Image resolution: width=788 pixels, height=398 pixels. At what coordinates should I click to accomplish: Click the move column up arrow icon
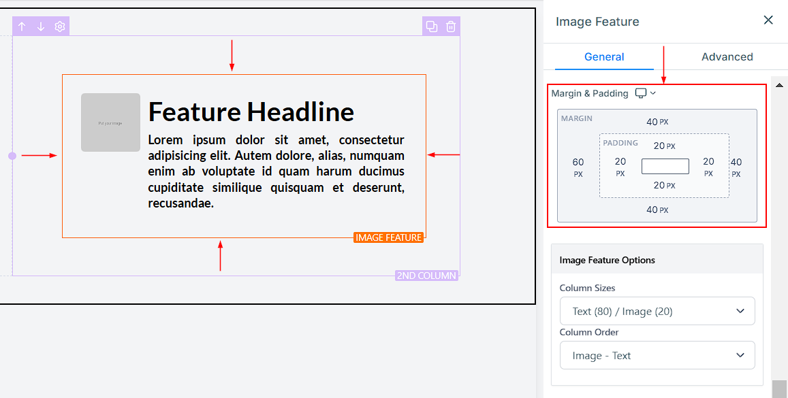[22, 27]
